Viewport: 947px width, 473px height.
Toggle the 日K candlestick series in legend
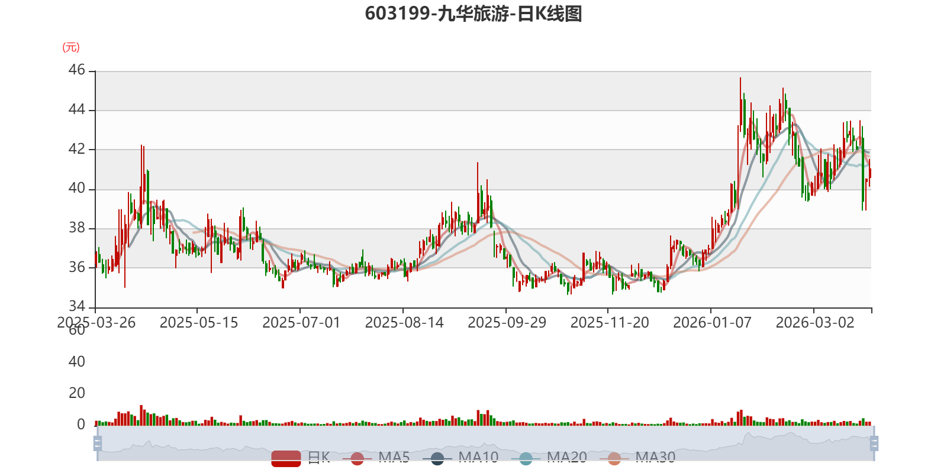pos(301,458)
